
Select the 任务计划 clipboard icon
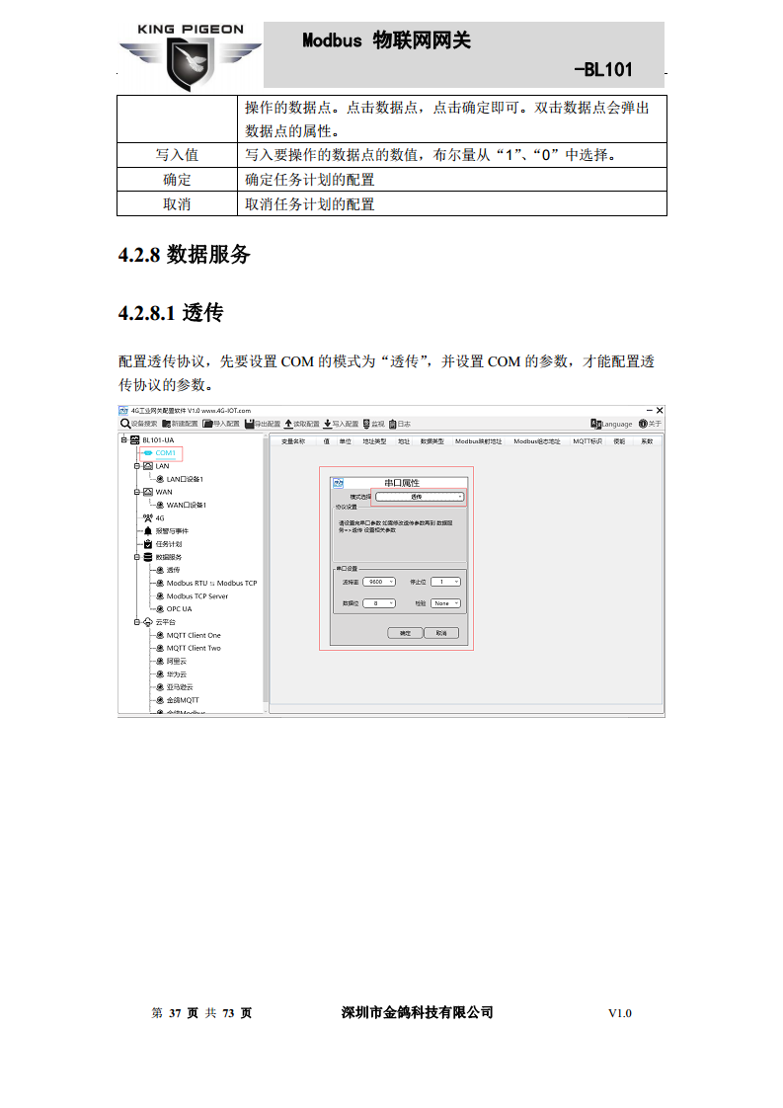(x=148, y=544)
